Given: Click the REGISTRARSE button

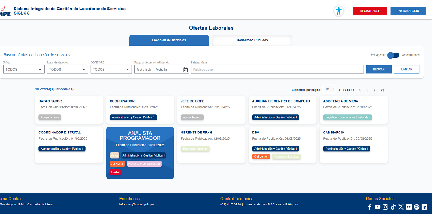Looking at the screenshot, I should pyautogui.click(x=370, y=11).
